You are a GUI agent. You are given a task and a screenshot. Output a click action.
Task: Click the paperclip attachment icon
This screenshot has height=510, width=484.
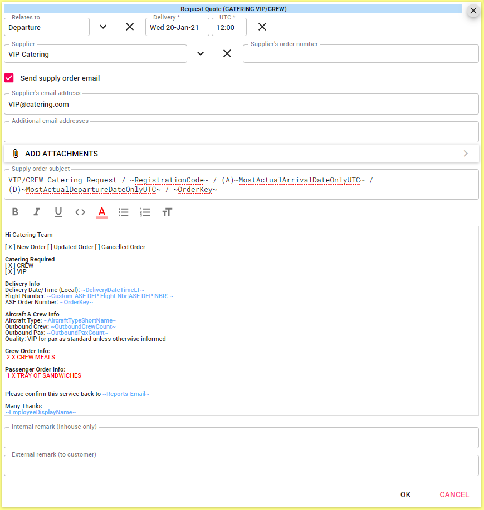tap(16, 154)
